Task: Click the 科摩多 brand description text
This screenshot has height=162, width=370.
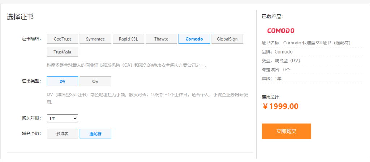Action: point(127,65)
